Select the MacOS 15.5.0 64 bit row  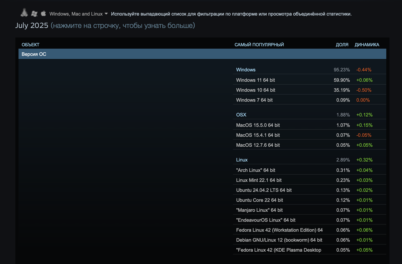coord(310,125)
